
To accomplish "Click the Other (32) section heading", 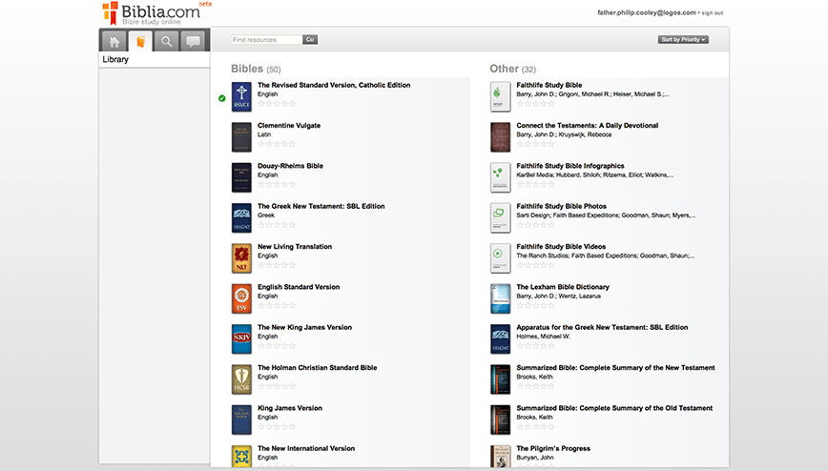I will tap(513, 70).
